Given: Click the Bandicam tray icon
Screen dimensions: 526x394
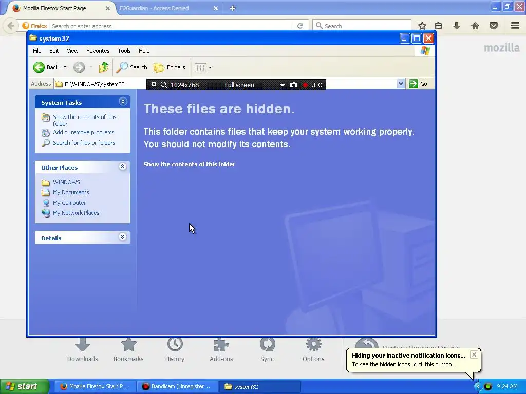Looking at the screenshot, I should point(488,387).
